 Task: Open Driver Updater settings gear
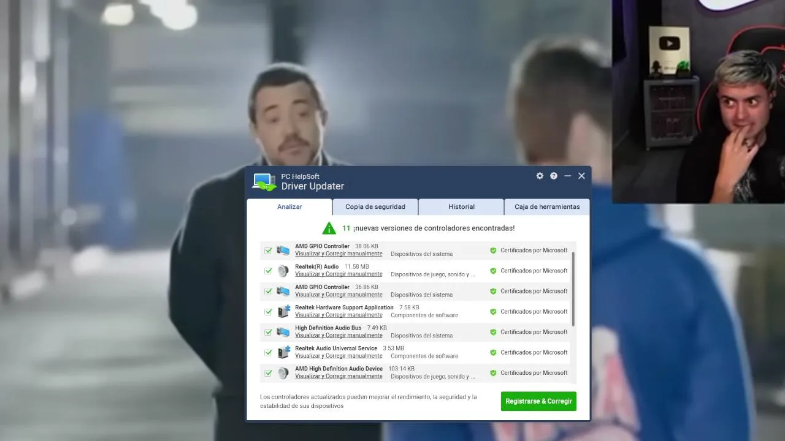[x=540, y=176]
